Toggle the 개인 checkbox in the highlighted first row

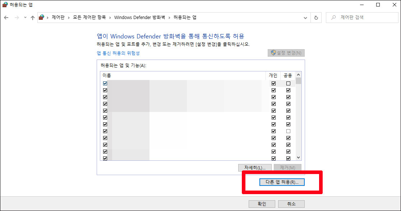pos(274,83)
